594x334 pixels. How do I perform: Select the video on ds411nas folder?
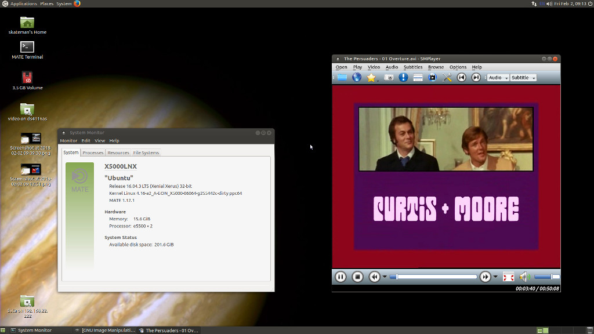click(x=27, y=112)
